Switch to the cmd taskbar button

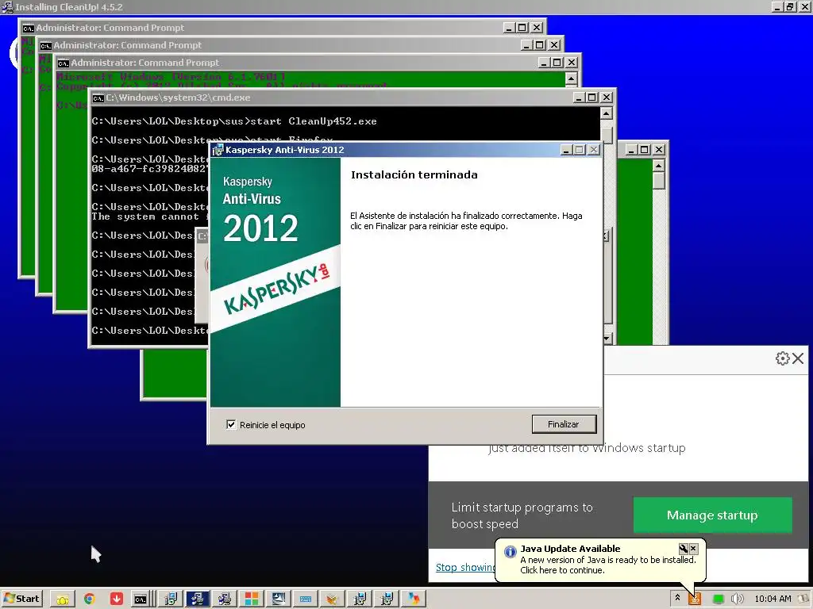pos(141,599)
